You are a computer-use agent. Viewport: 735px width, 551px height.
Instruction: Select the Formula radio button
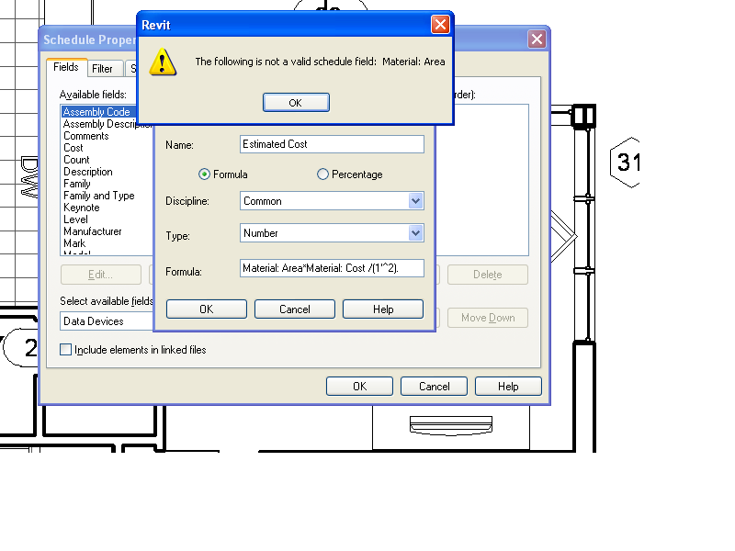pyautogui.click(x=204, y=174)
